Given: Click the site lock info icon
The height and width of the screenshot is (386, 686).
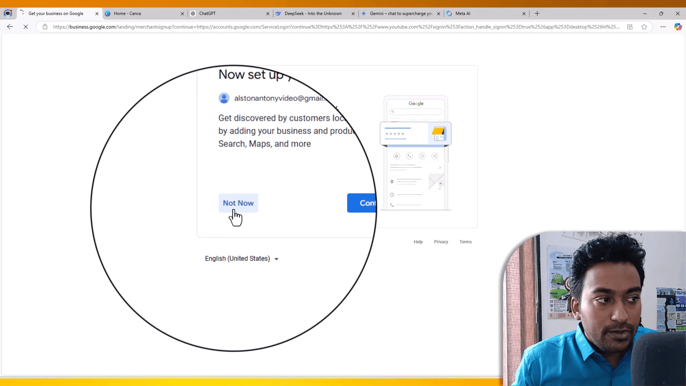Looking at the screenshot, I should 45,27.
